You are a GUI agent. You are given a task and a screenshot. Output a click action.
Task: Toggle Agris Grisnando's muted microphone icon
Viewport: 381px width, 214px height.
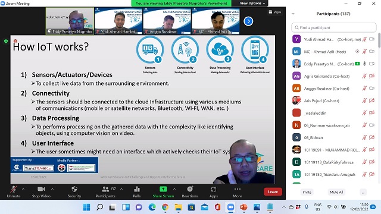point(364,76)
